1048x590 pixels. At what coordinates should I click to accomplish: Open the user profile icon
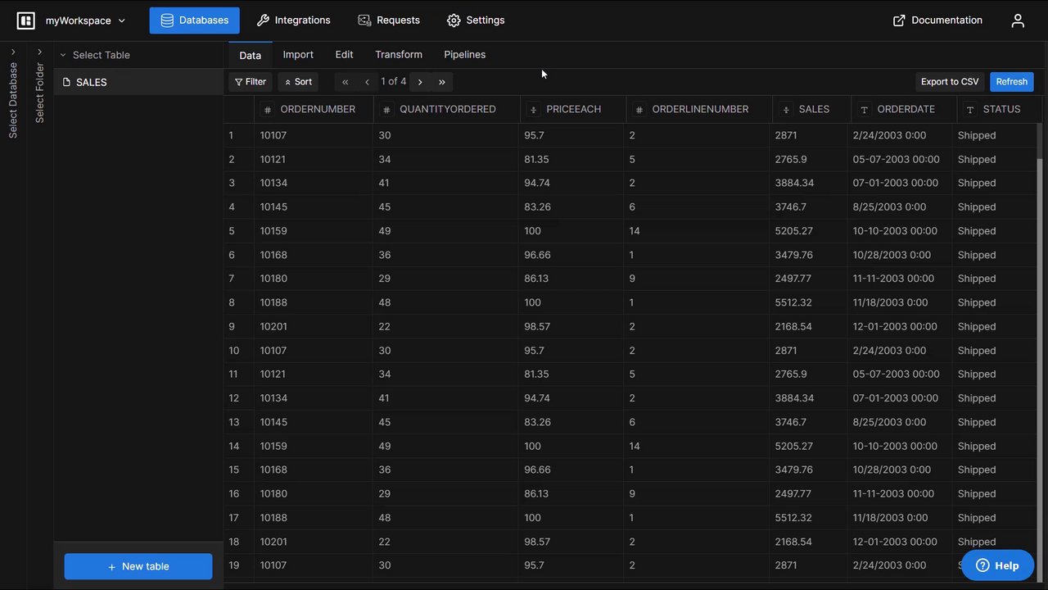1018,20
